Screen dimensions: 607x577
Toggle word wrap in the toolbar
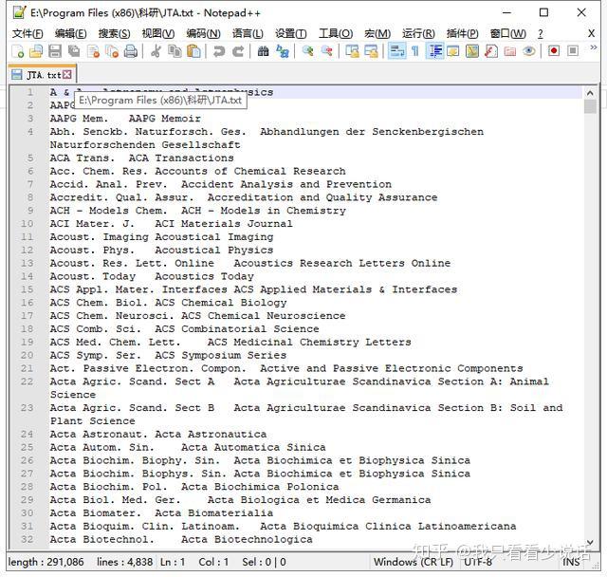point(396,51)
